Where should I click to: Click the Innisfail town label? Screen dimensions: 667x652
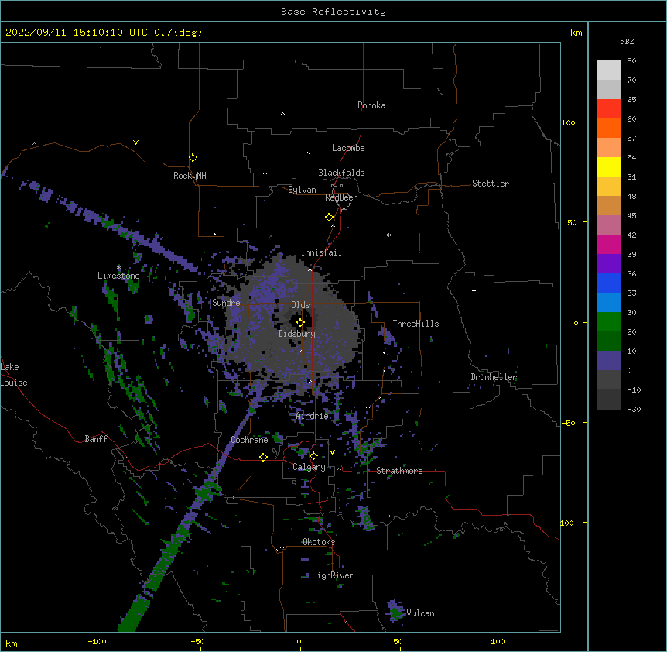(x=321, y=252)
